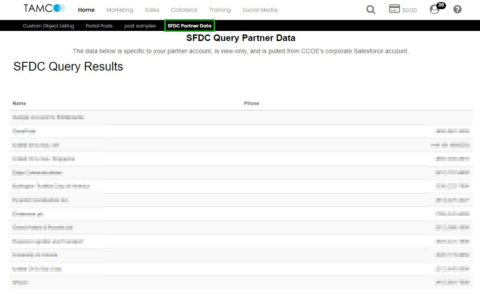Click the $0.00 cart balance
Screen dimensions: 480x298
[x=409, y=10]
